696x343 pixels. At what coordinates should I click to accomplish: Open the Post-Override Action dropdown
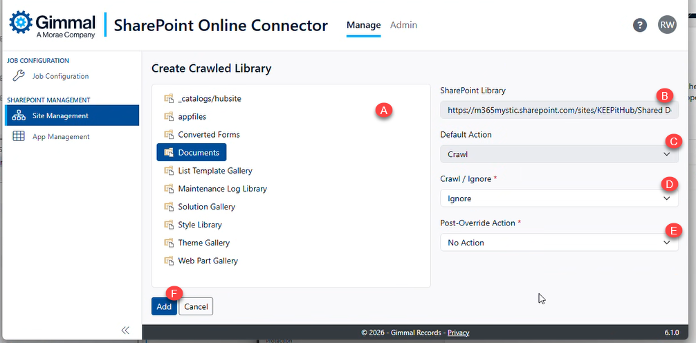click(559, 243)
